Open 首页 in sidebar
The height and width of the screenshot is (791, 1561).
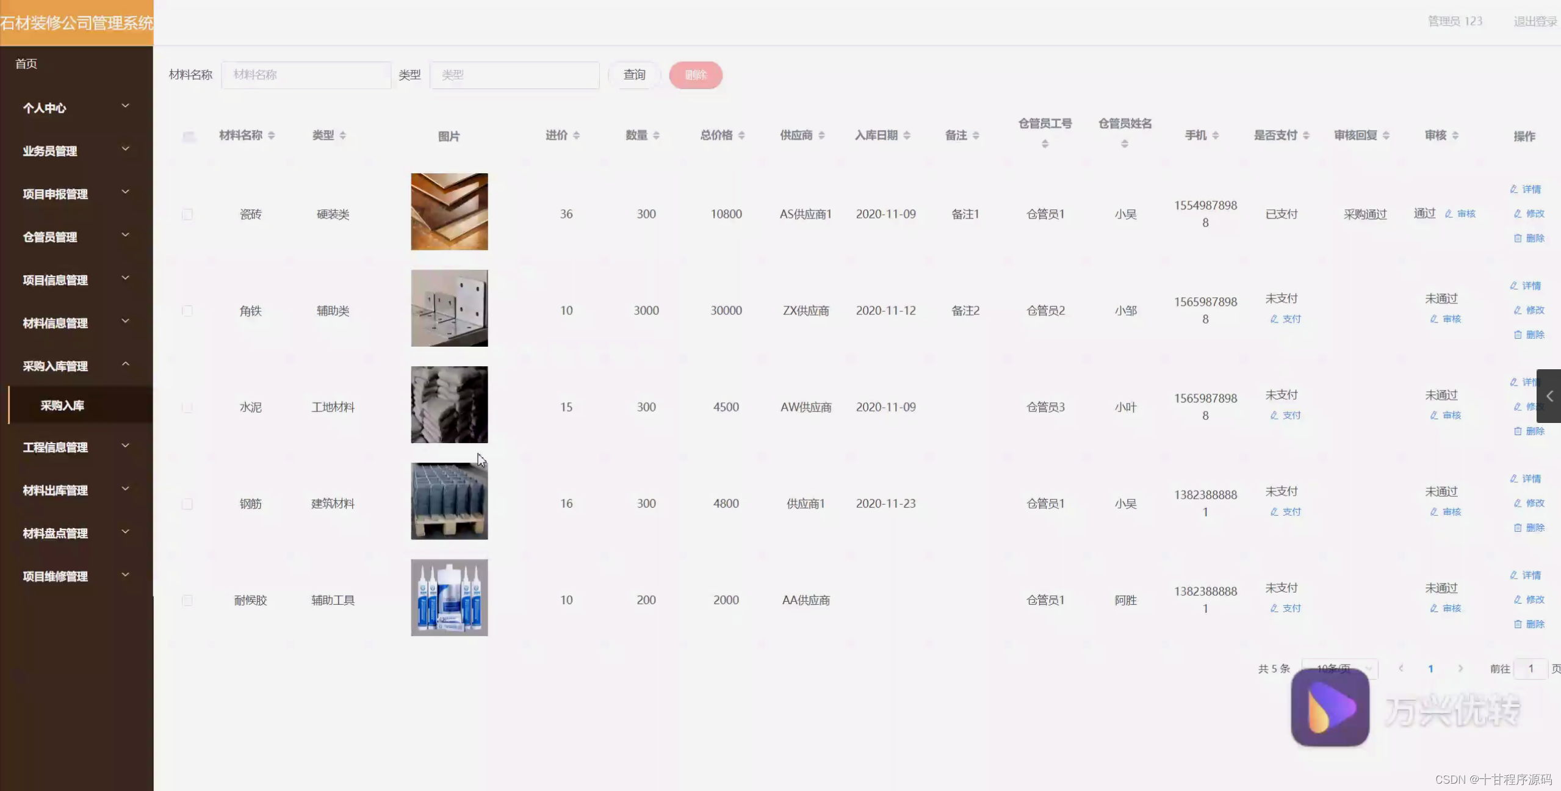coord(26,63)
